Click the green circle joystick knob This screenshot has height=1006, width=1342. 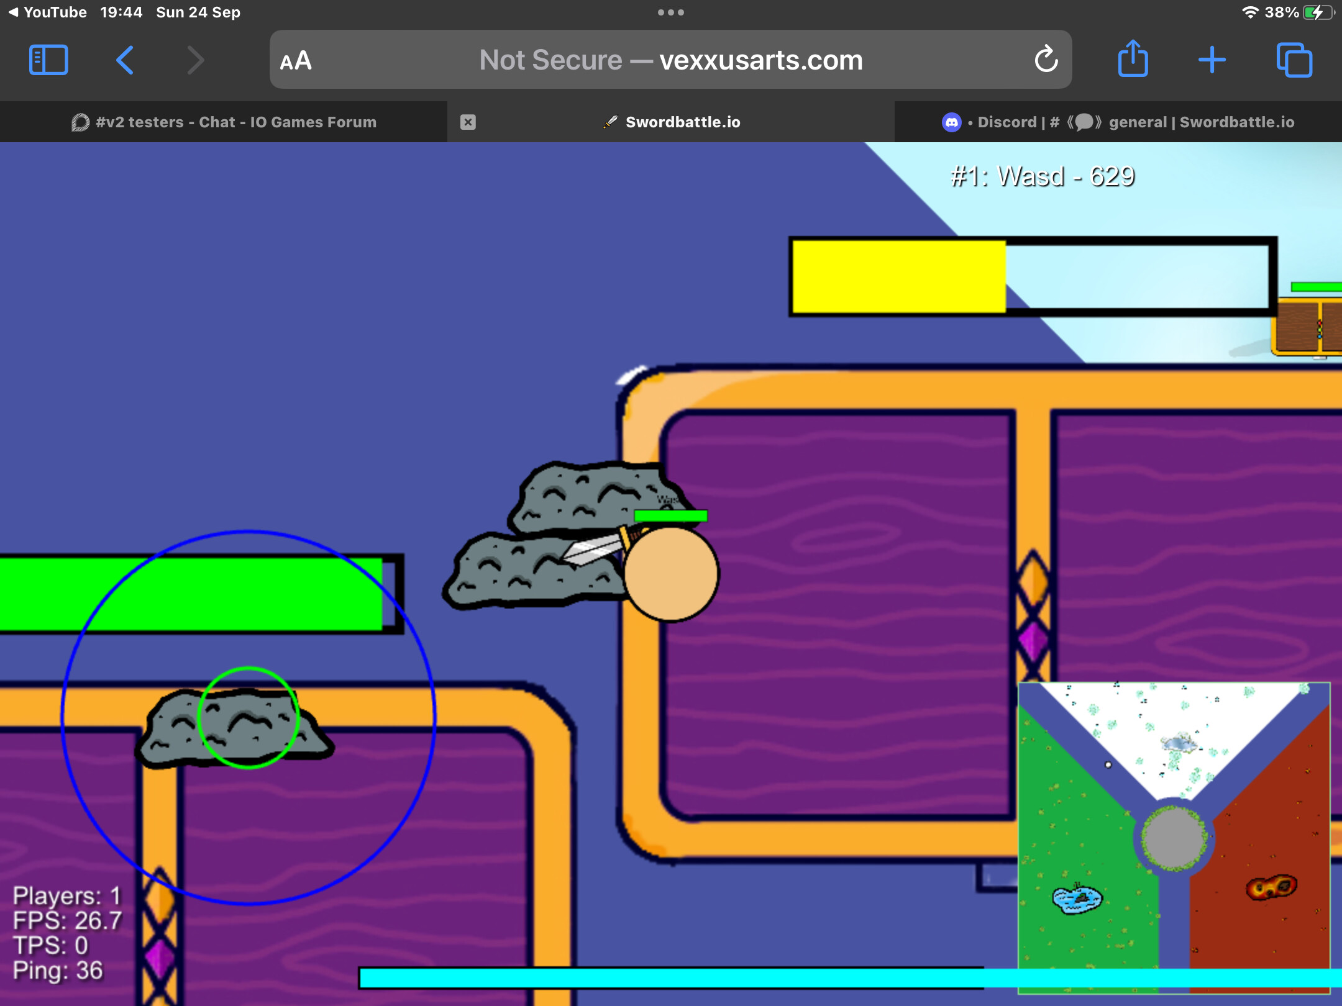(248, 718)
